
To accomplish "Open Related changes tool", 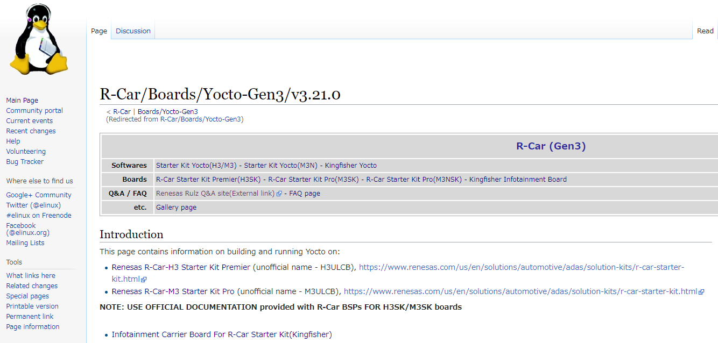I will [32, 286].
